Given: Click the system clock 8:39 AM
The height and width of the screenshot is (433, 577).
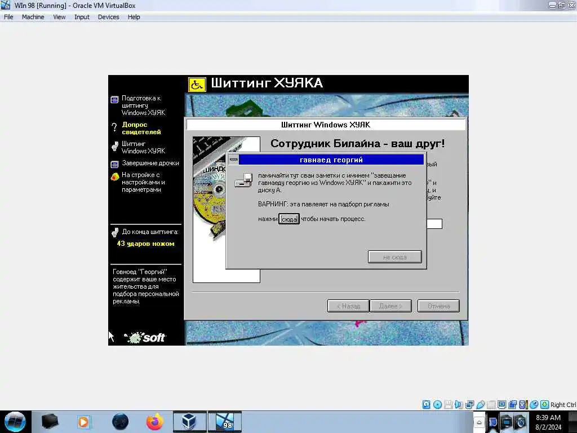Looking at the screenshot, I should [x=548, y=418].
